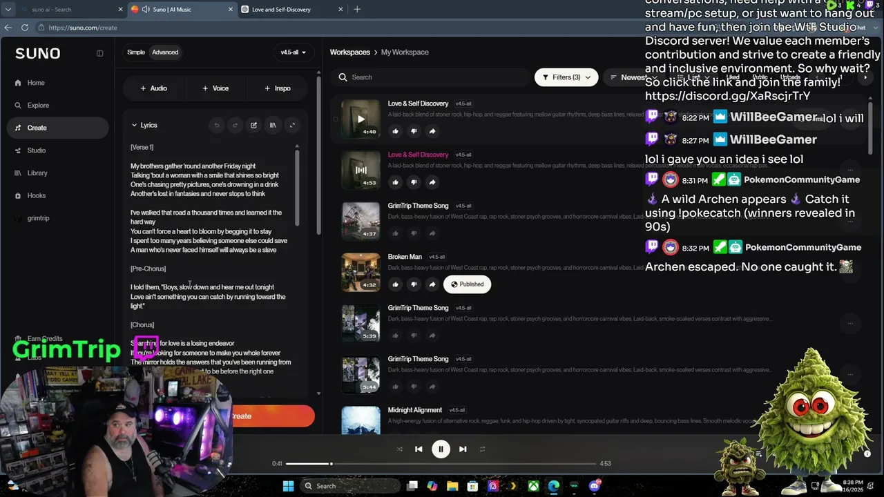Image resolution: width=884 pixels, height=497 pixels.
Task: Click the Windows taskbar Search box
Action: (350, 486)
